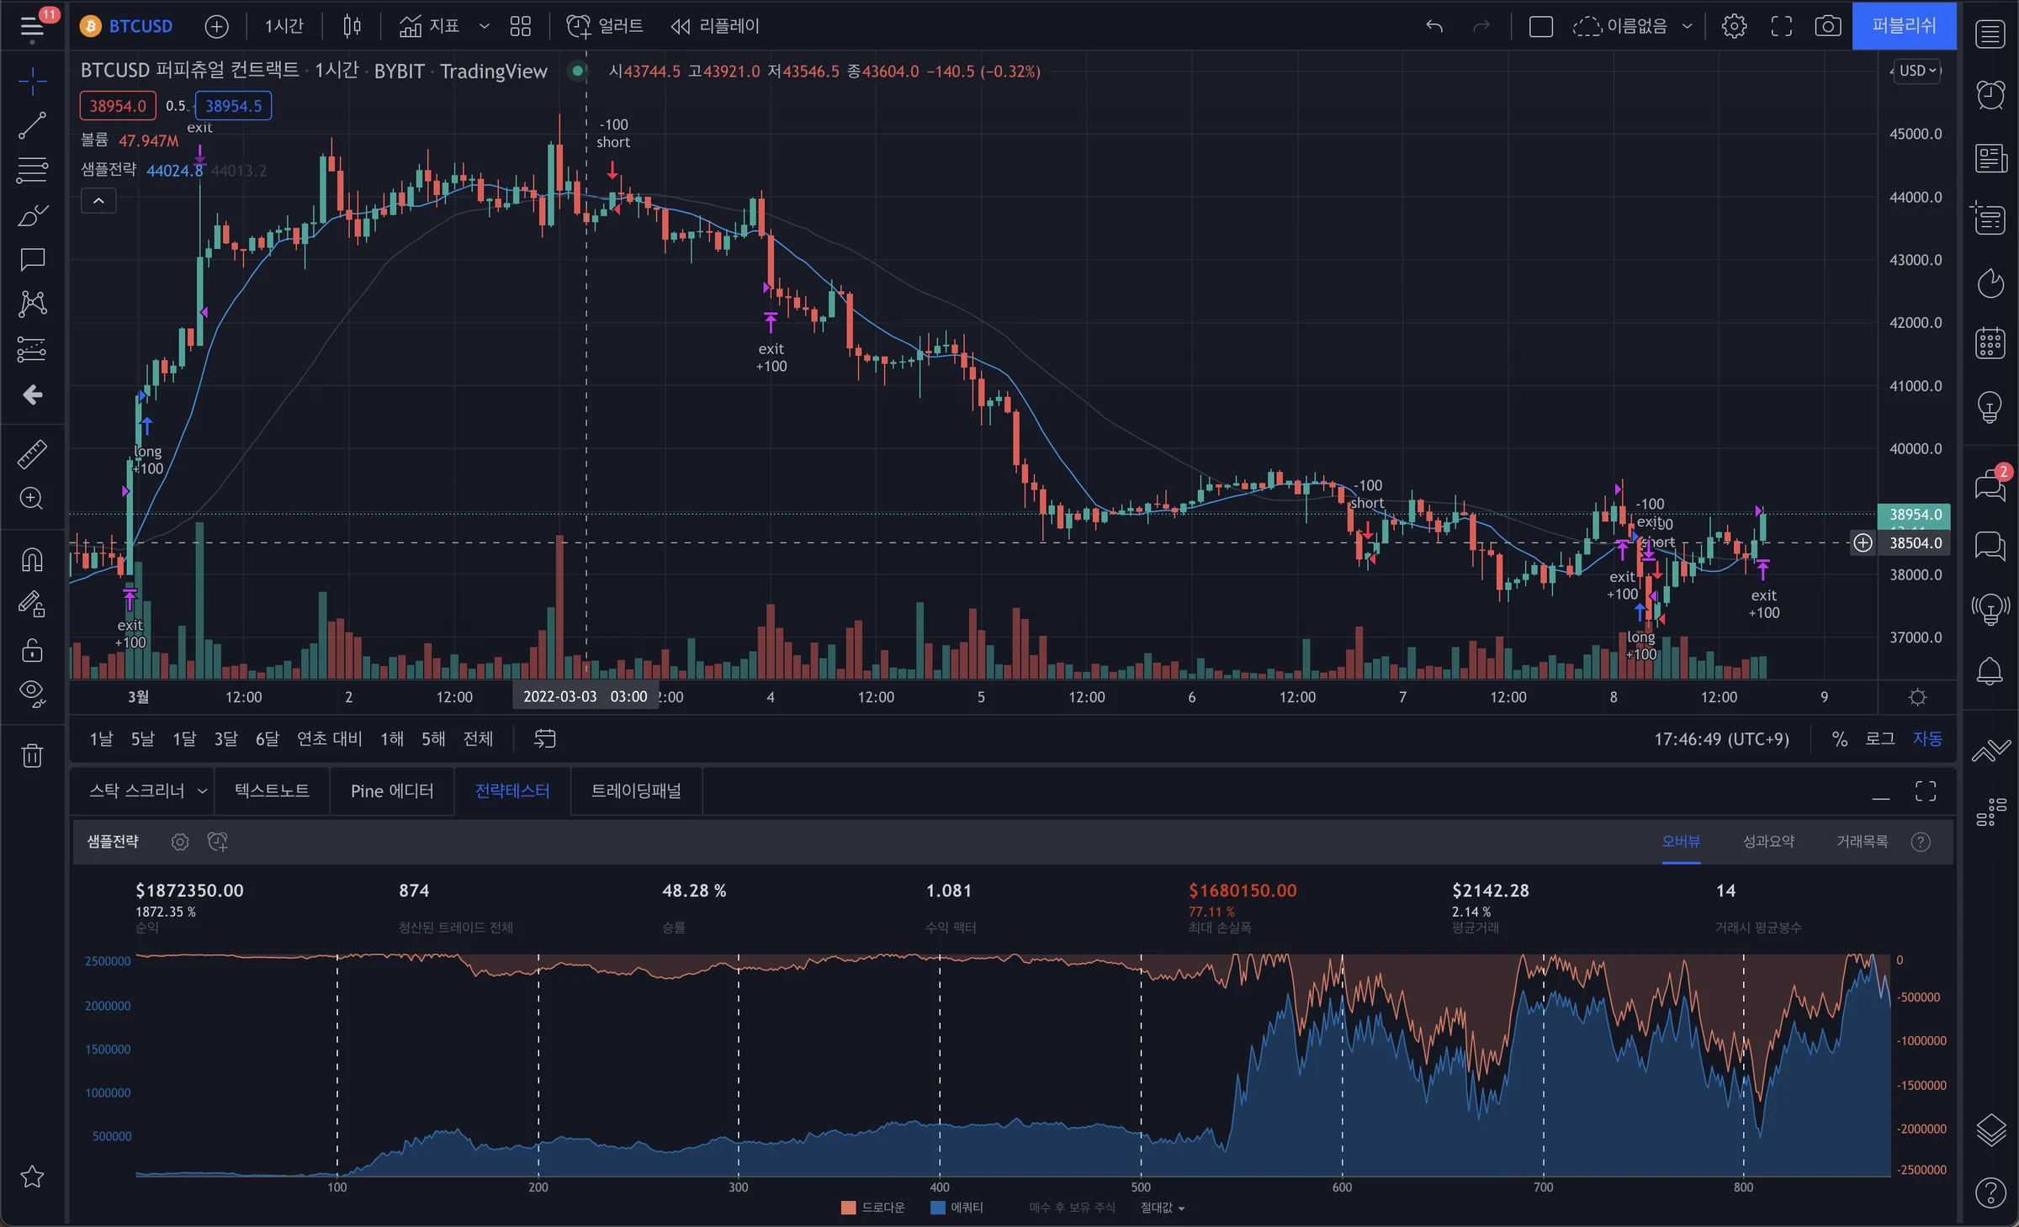Image resolution: width=2019 pixels, height=1227 pixels.
Task: Select the trend line drawing tool
Action: point(32,126)
